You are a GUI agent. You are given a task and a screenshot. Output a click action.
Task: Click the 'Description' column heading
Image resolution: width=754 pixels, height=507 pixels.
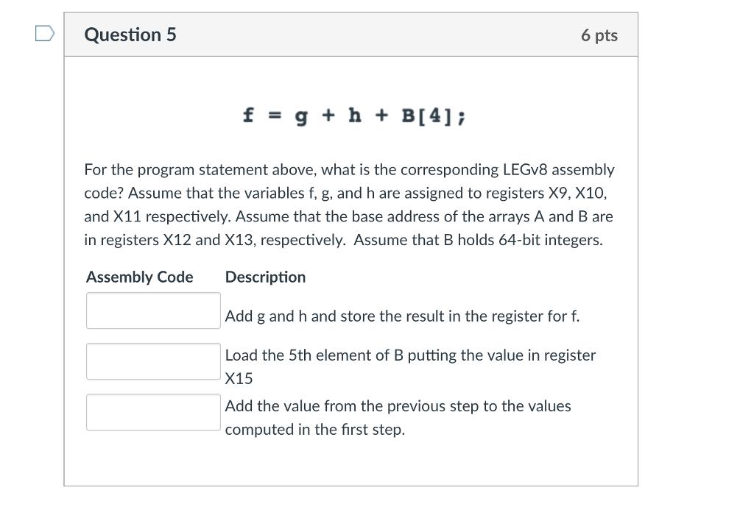click(265, 277)
